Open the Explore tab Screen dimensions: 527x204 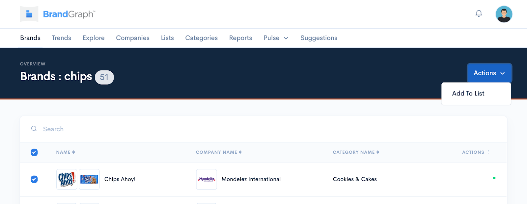(x=94, y=38)
